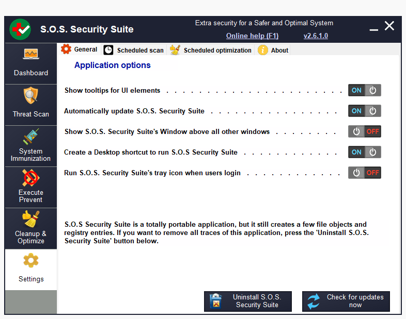This screenshot has width=406, height=319.
Task: Click the 'Execute Prevent' sidebar label
Action: (31, 196)
